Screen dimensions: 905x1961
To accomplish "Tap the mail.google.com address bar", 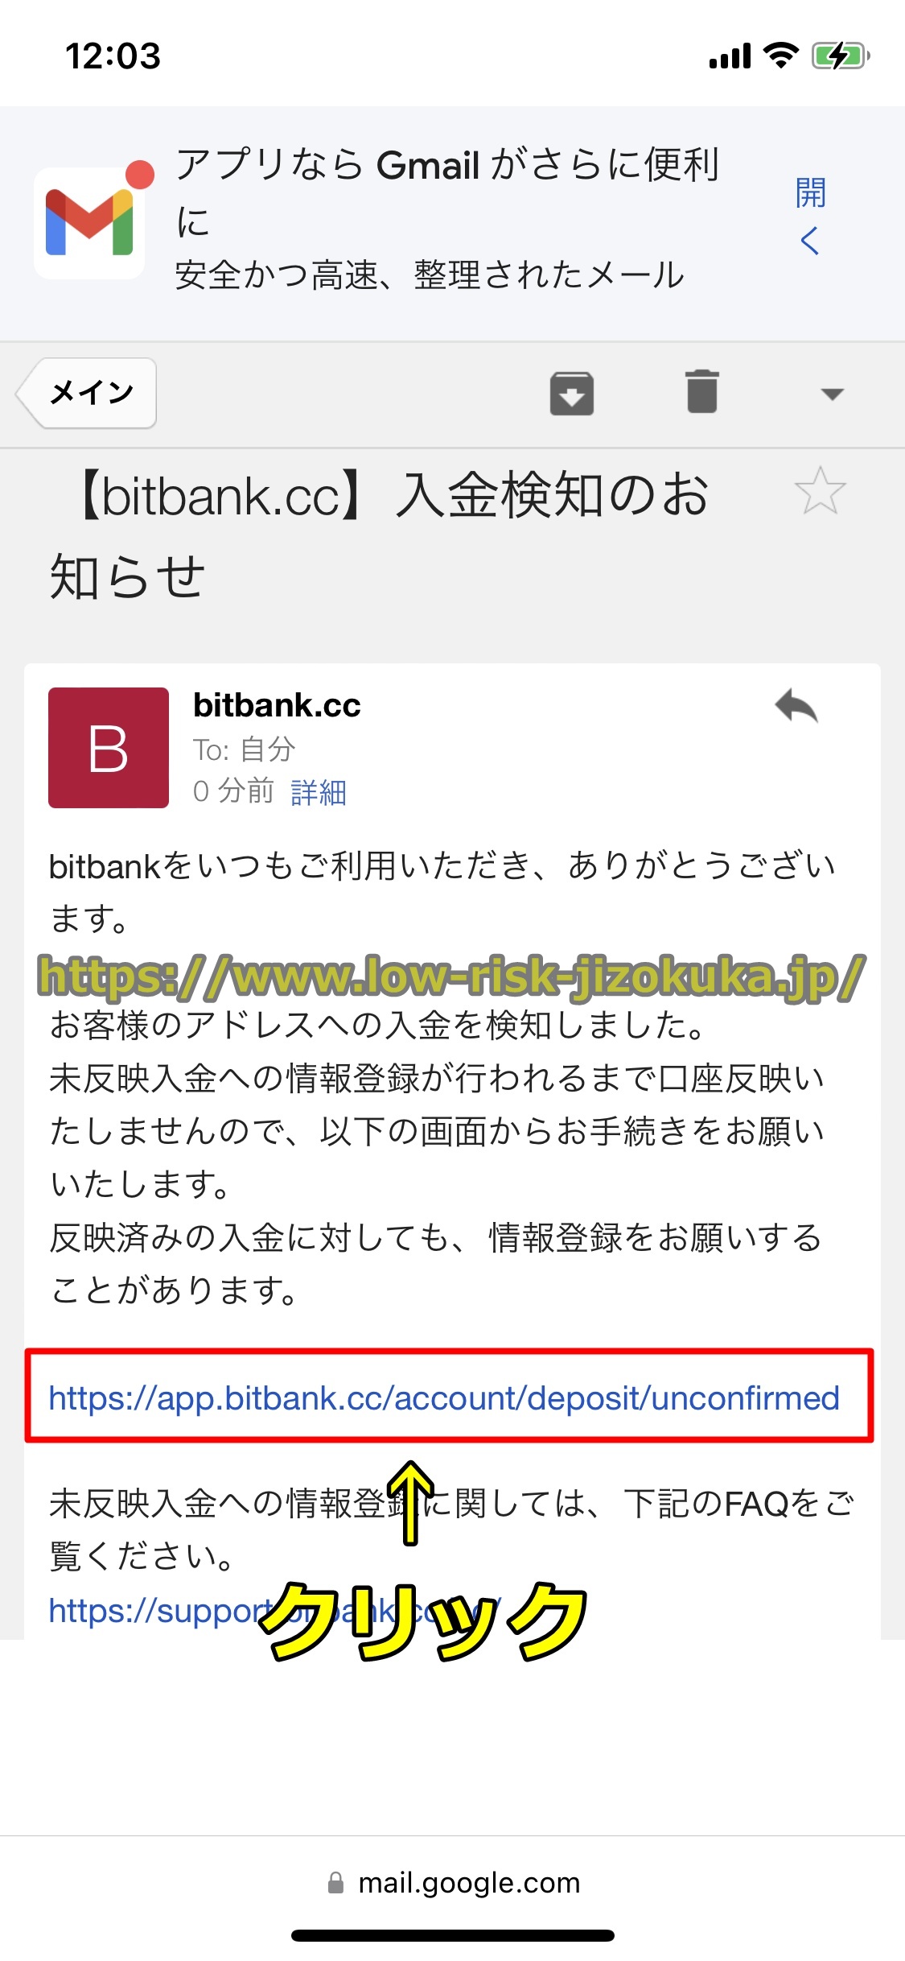I will coord(453,1883).
